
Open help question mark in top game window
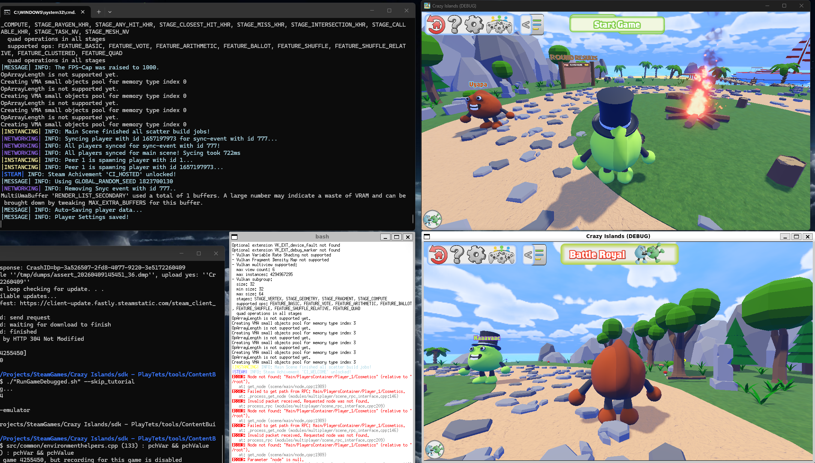pos(455,25)
